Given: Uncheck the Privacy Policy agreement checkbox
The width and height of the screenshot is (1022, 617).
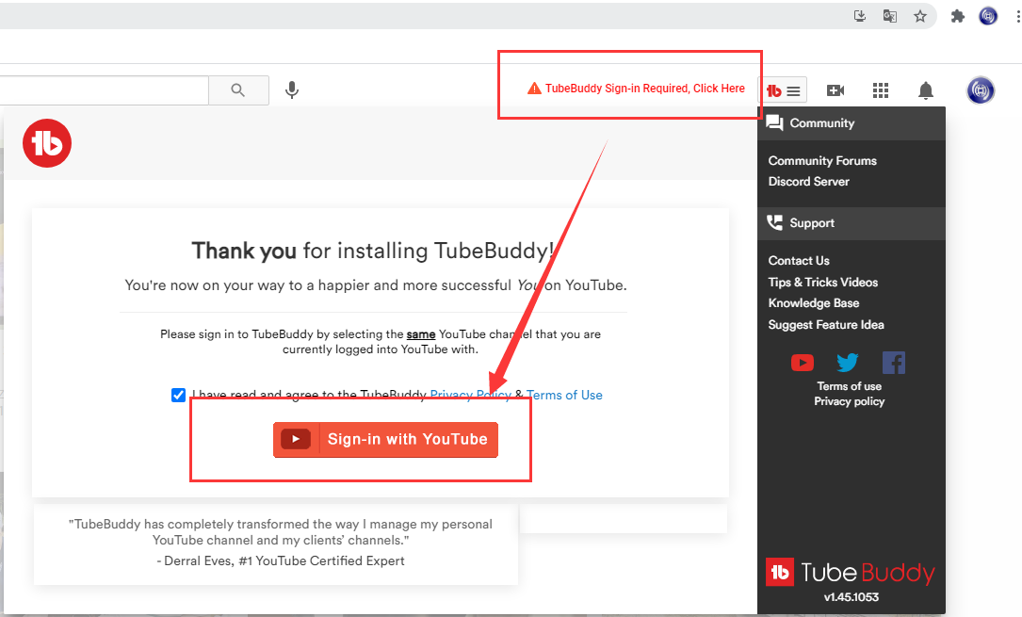Looking at the screenshot, I should click(x=178, y=395).
